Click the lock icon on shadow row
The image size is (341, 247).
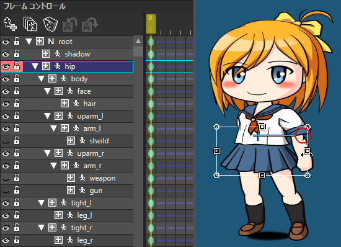click(x=17, y=54)
